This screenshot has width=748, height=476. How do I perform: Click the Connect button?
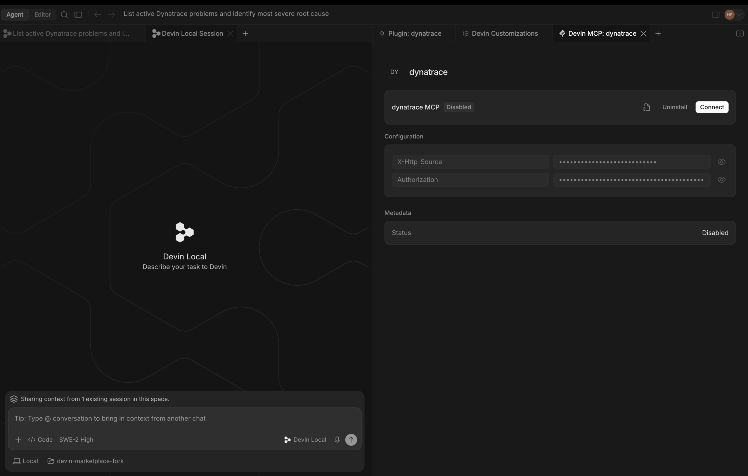coord(712,107)
